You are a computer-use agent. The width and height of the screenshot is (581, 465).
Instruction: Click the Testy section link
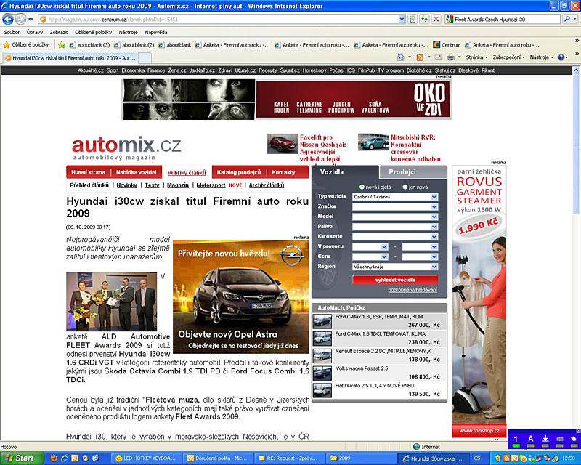[x=152, y=185]
